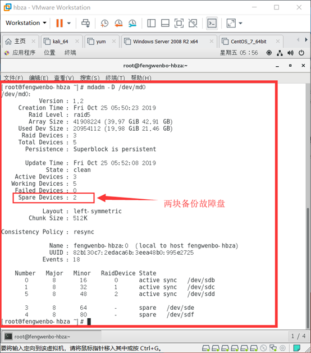The height and width of the screenshot is (353, 311).
Task: Open the 终端 menu in the top panel
Action: 70,53
